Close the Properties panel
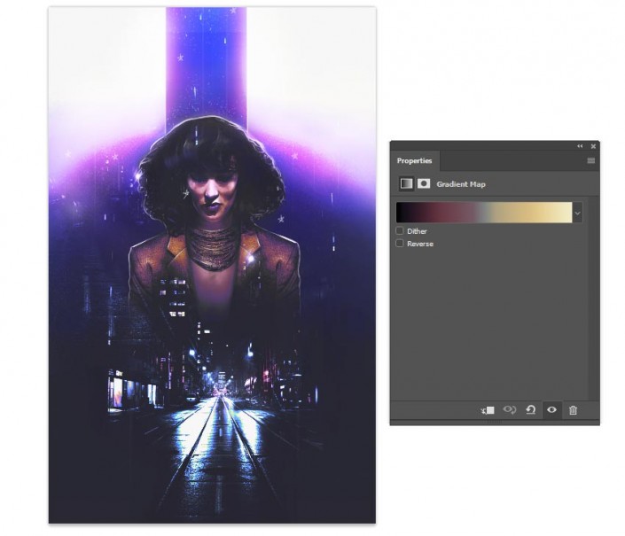This screenshot has height=536, width=625. [593, 146]
